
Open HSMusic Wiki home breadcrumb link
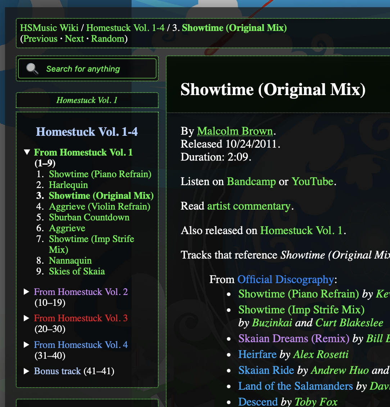[x=49, y=28]
